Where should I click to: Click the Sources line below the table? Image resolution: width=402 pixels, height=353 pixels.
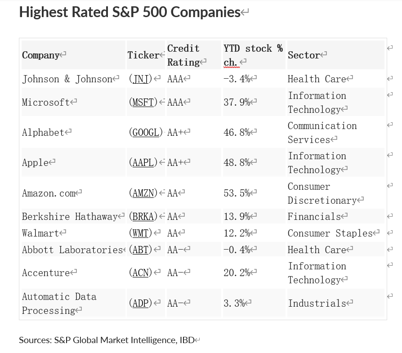tap(107, 340)
